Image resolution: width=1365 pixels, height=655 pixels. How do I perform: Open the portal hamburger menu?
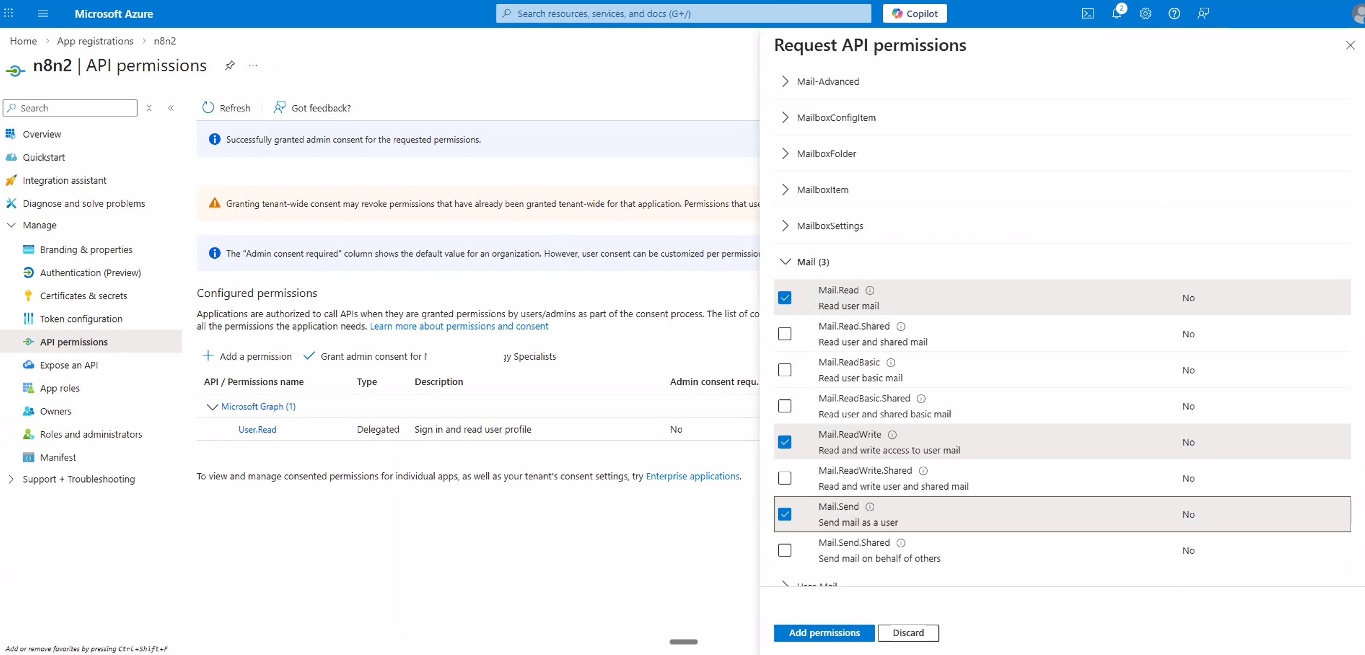(x=43, y=13)
